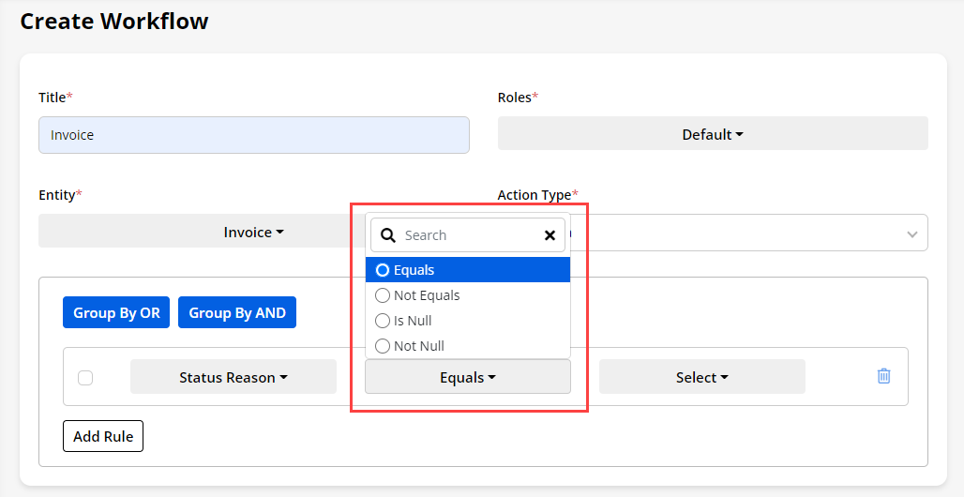Viewport: 964px width, 497px height.
Task: Click the Add Rule button
Action: pos(103,436)
